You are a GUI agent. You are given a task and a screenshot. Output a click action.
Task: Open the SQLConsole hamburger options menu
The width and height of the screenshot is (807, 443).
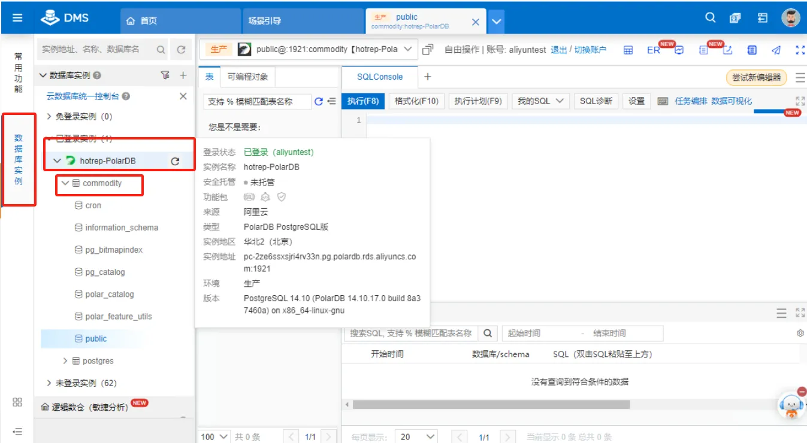[800, 77]
